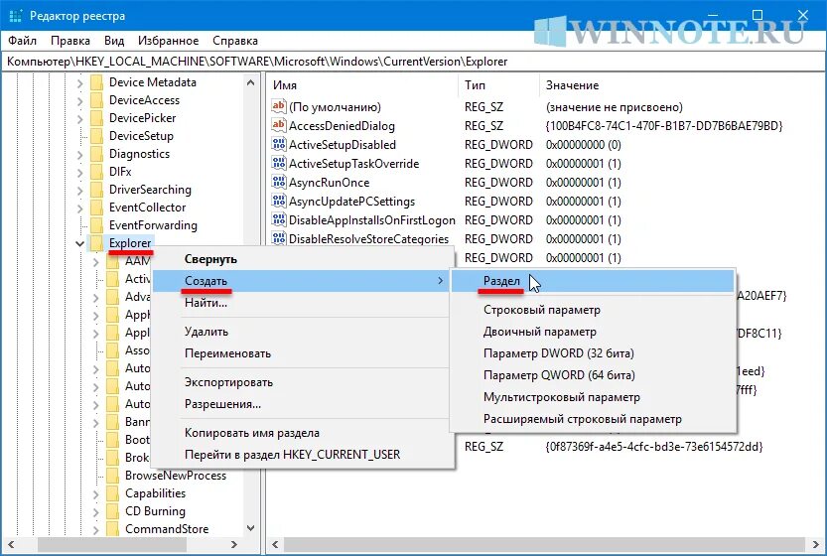This screenshot has height=556, width=827.
Task: Choose Перейти в раздел HKEY_CURRENT_USER
Action: point(303,454)
